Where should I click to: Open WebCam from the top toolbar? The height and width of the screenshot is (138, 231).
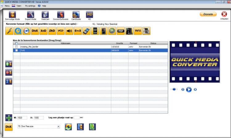click(45, 15)
